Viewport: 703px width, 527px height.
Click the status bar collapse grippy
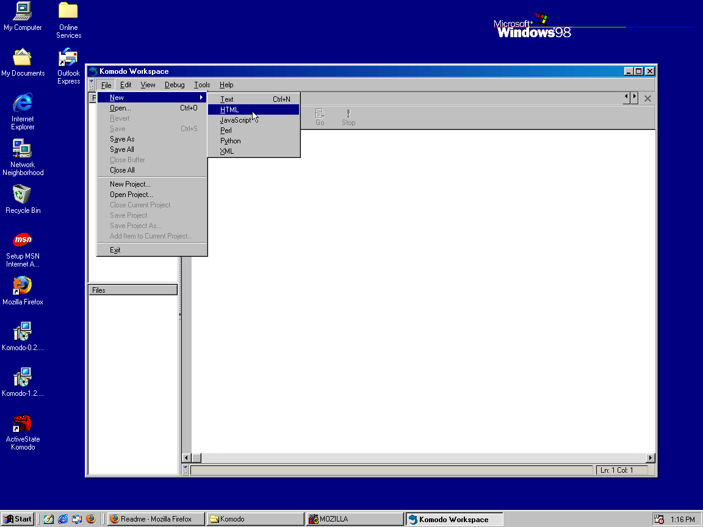coord(185,470)
